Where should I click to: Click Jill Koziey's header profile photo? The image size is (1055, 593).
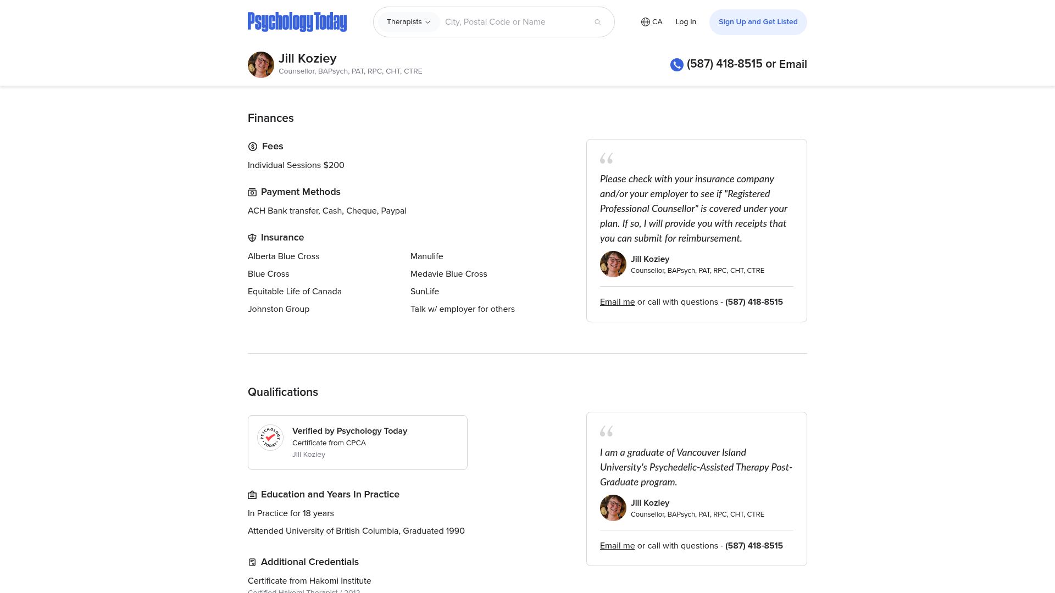click(x=261, y=65)
